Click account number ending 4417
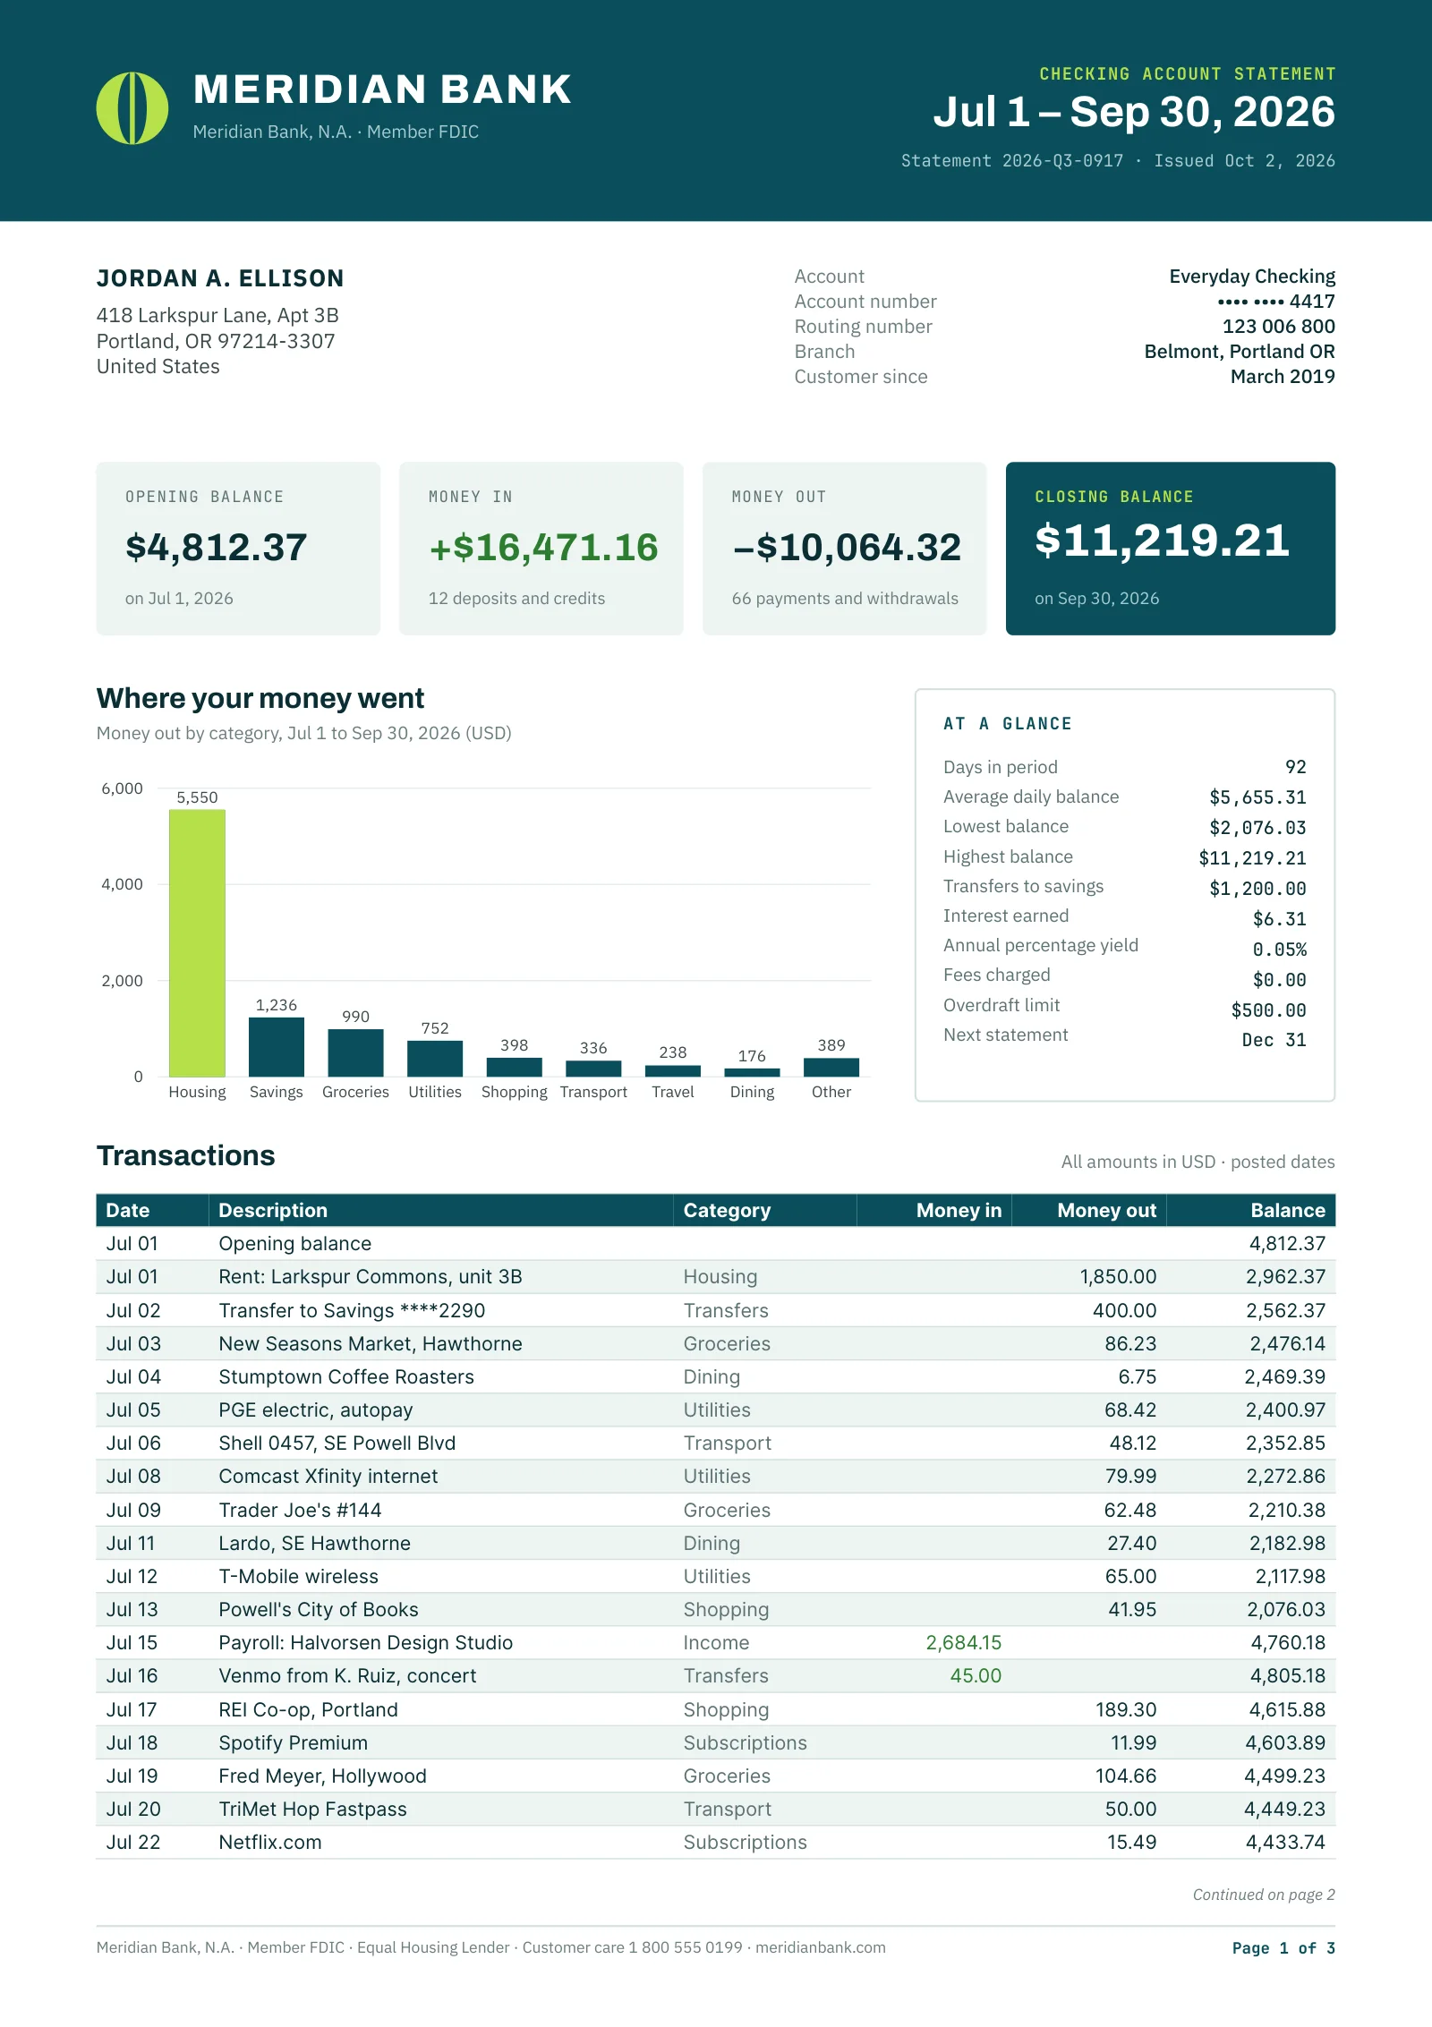This screenshot has height=2027, width=1432. (1276, 302)
